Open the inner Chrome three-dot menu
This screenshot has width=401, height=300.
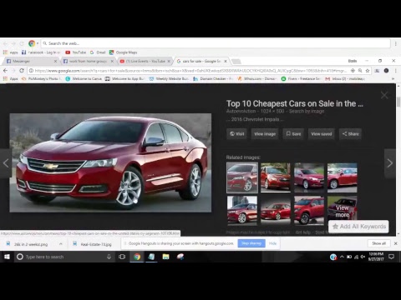point(395,71)
